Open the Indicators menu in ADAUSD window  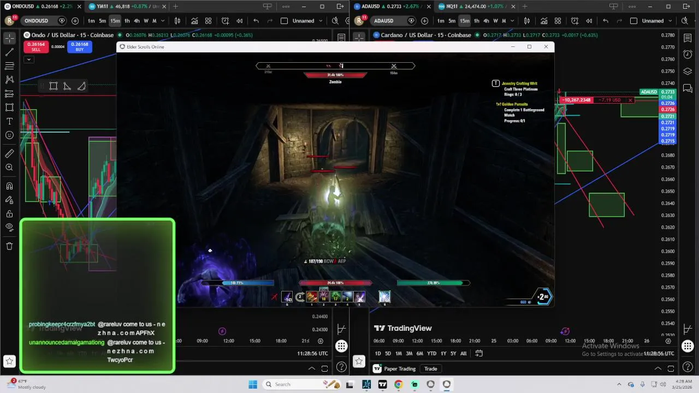coord(544,21)
